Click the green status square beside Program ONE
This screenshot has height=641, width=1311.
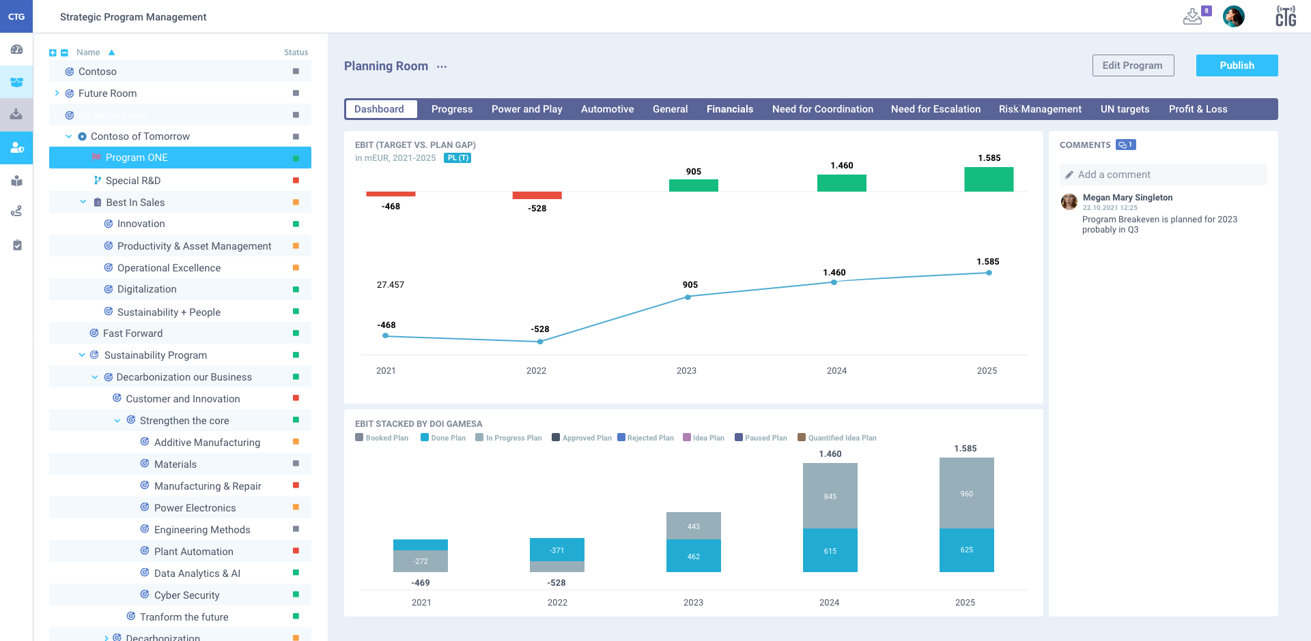(x=296, y=158)
